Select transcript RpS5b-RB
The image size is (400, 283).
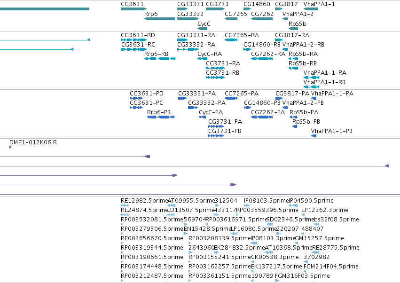(x=303, y=63)
